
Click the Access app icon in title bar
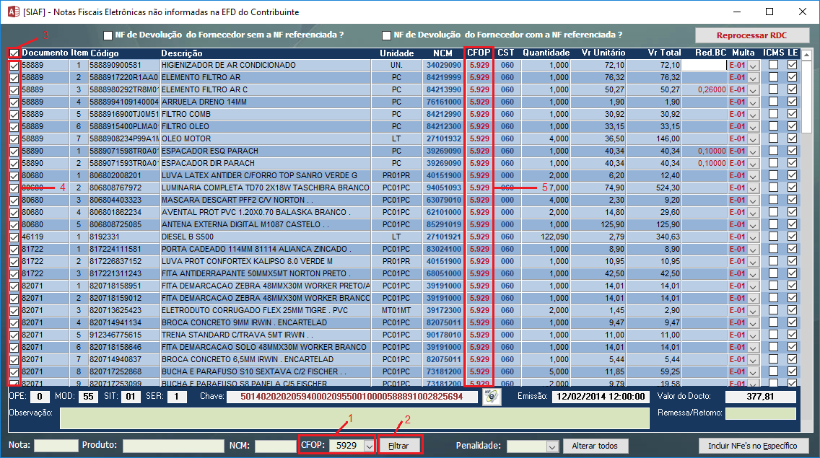pyautogui.click(x=12, y=12)
